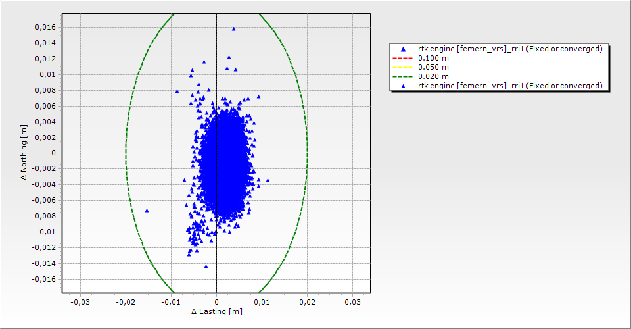
Task: Select the lowest outlier point near -0,014 northing
Action: (206, 266)
